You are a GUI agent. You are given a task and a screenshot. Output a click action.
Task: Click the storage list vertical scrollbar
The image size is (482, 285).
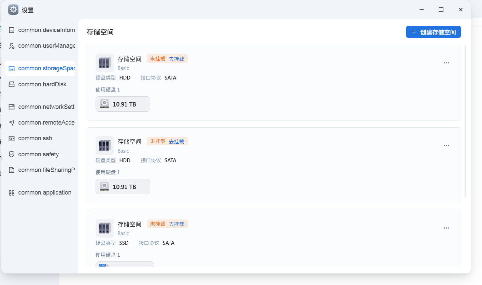tap(465, 121)
